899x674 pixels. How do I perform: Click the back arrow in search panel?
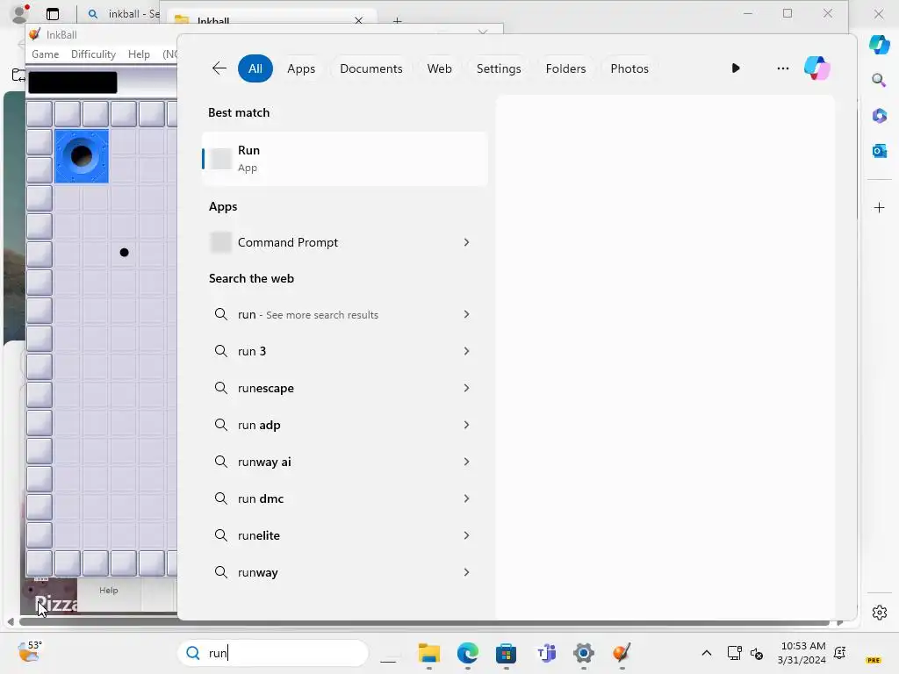tap(219, 68)
